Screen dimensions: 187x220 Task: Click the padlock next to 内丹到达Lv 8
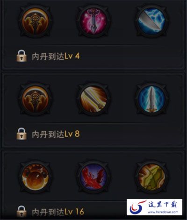[22, 134]
